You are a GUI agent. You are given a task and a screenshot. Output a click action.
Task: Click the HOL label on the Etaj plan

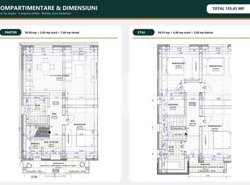(193, 121)
